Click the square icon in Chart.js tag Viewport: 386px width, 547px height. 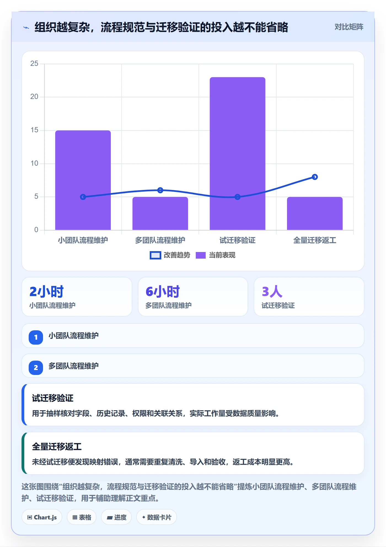(30, 517)
